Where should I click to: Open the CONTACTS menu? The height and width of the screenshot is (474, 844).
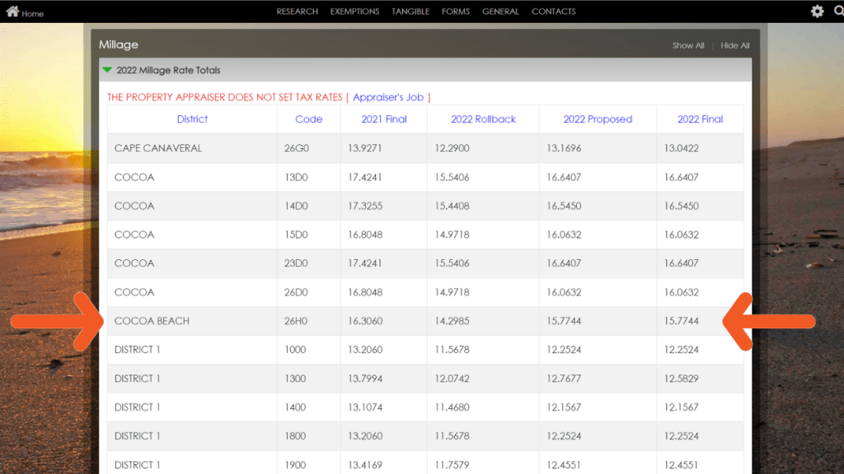(553, 12)
